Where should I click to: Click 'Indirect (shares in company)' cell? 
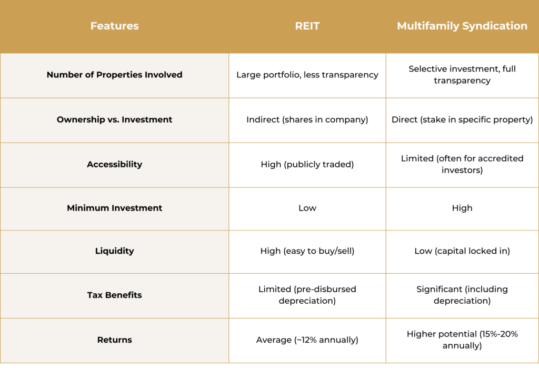point(307,120)
